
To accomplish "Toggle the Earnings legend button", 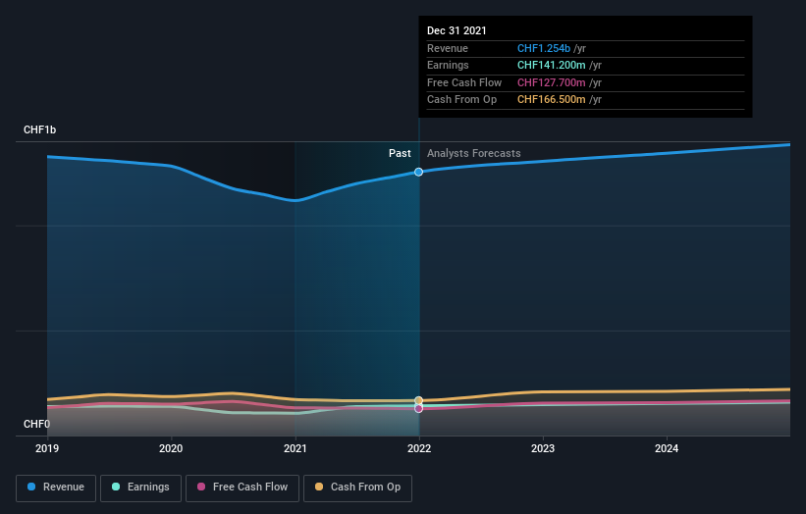I will 140,488.
